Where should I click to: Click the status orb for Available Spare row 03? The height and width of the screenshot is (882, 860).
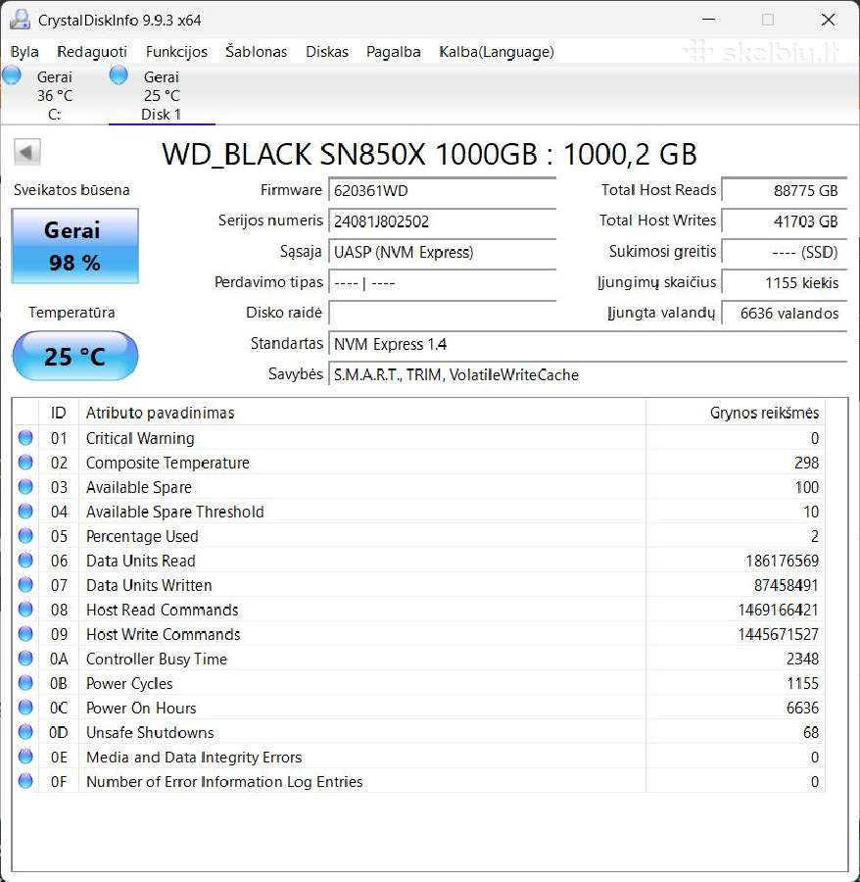(x=25, y=486)
